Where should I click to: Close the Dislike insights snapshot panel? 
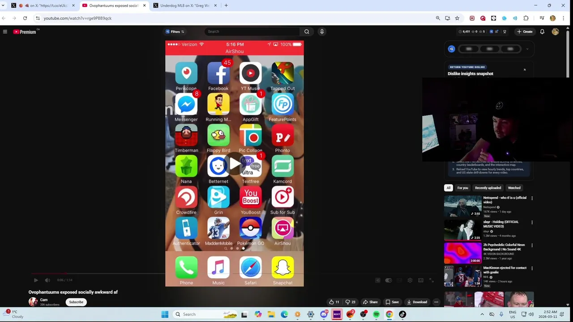click(x=525, y=70)
